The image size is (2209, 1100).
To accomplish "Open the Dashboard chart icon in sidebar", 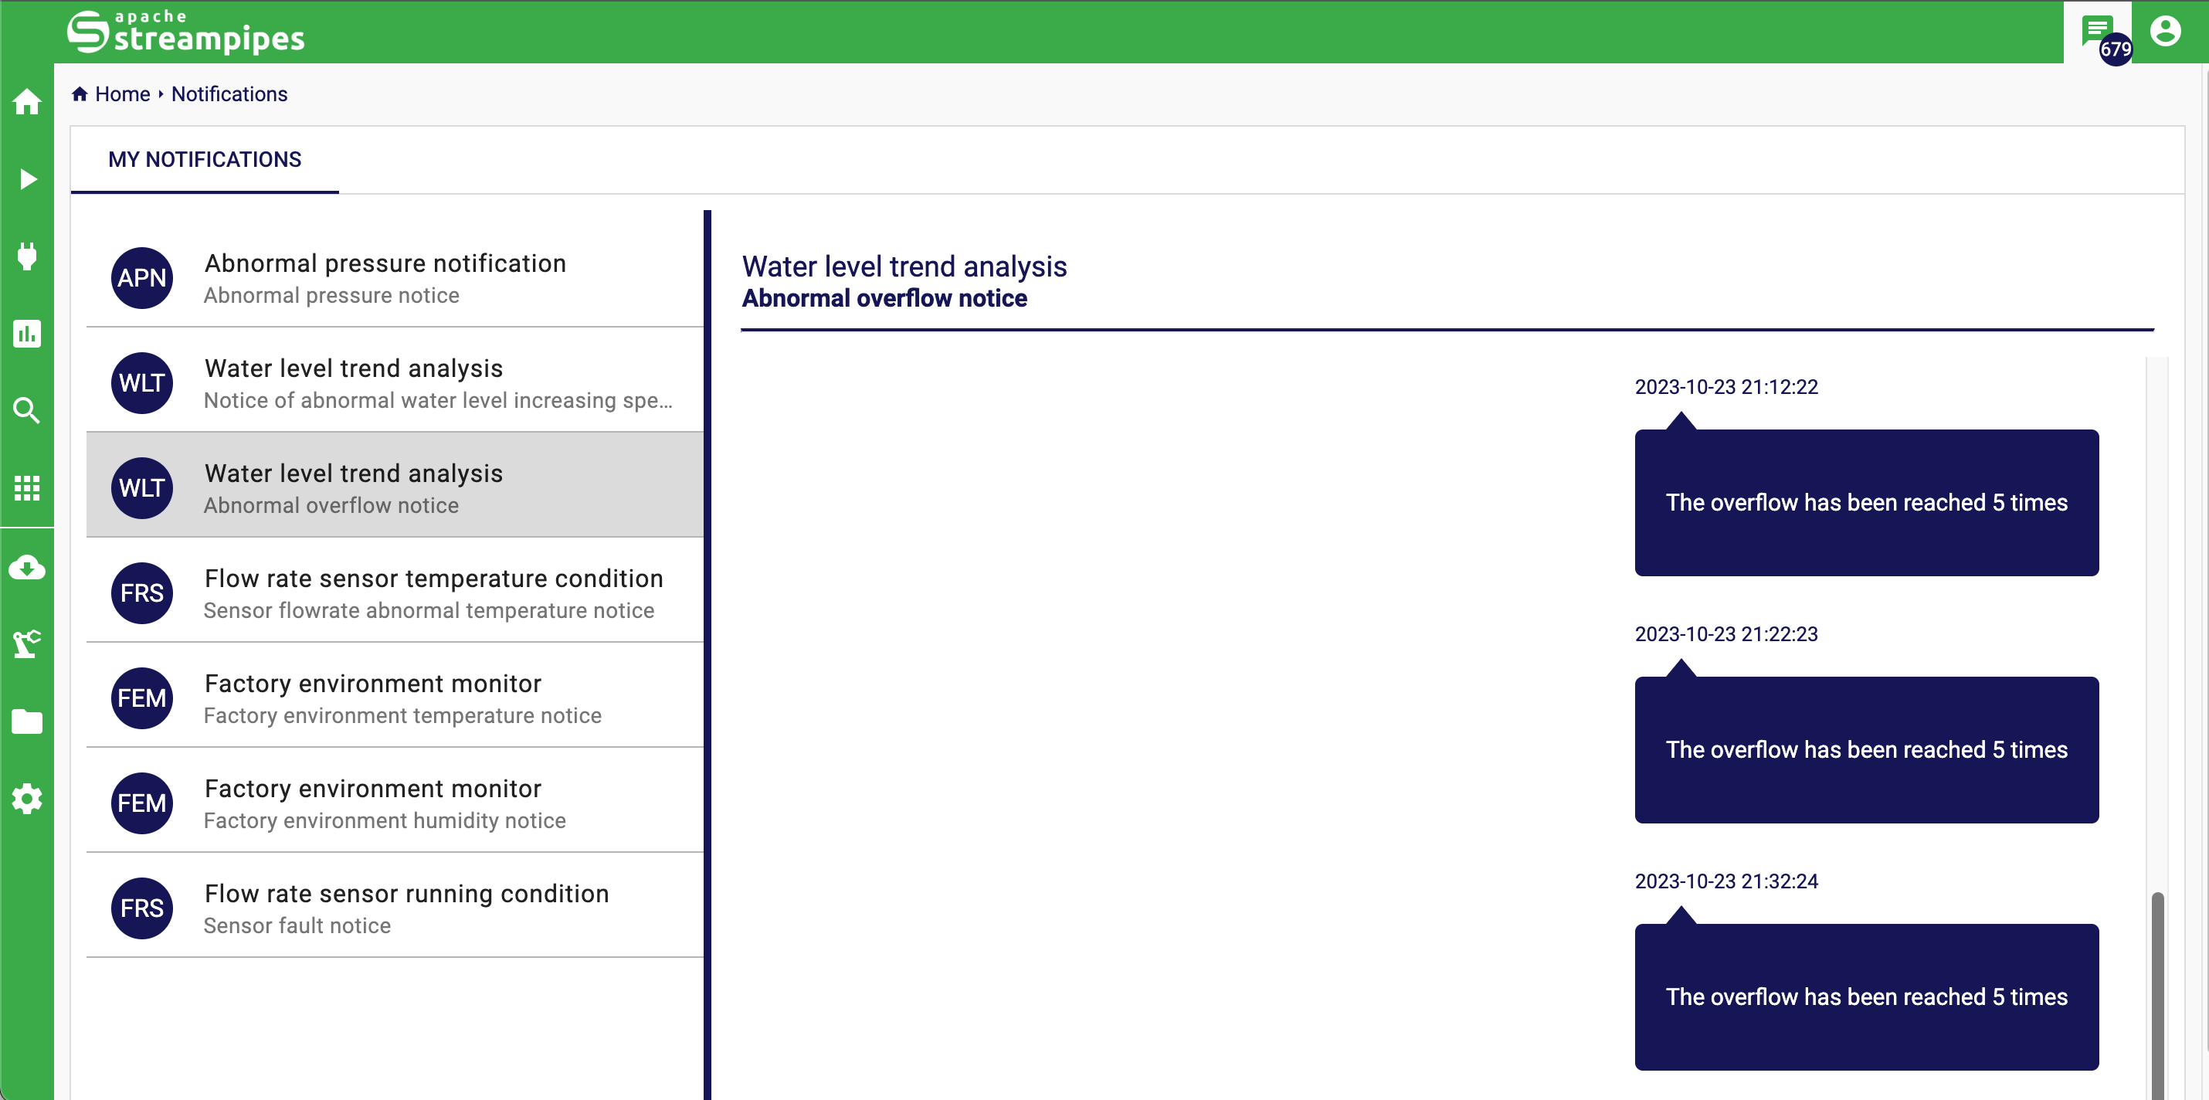I will (x=26, y=334).
